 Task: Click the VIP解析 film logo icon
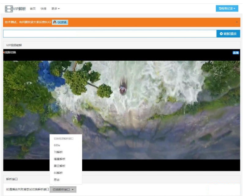pyautogui.click(x=9, y=9)
